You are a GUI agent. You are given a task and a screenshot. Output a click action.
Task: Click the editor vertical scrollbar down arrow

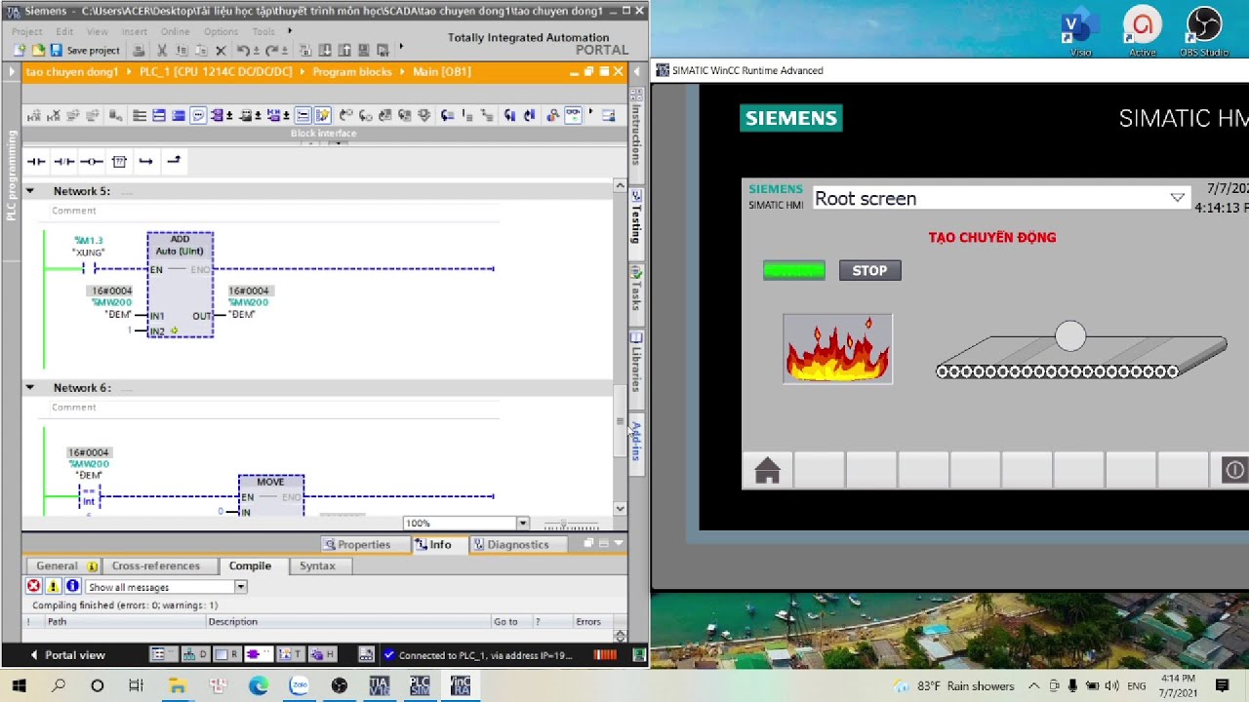coord(620,509)
